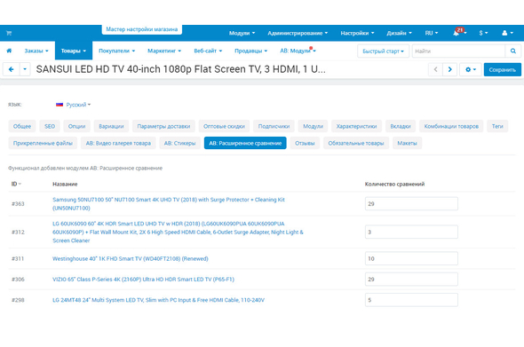Click the search magnifier button
This screenshot has width=524, height=347.
pyautogui.click(x=513, y=51)
